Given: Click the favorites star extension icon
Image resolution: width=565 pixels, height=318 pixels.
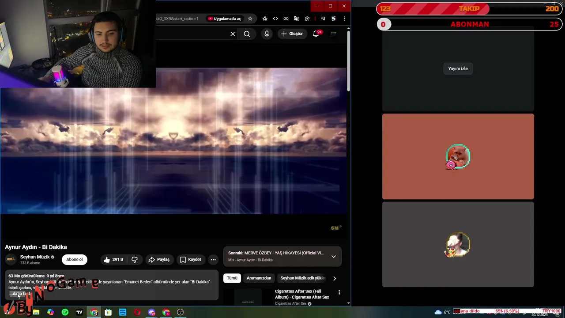Looking at the screenshot, I should [x=265, y=19].
